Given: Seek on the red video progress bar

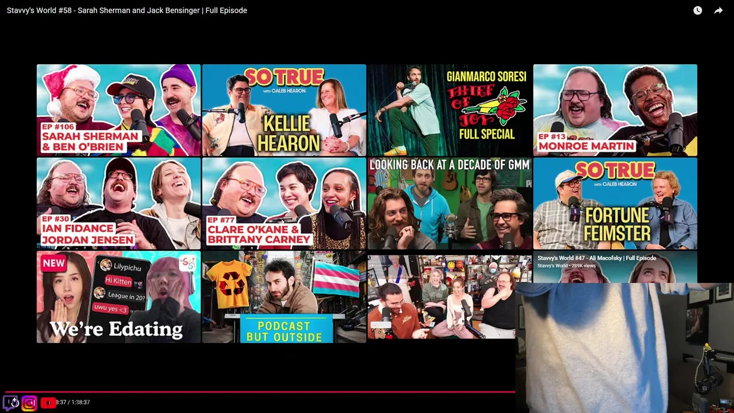Looking at the screenshot, I should (259, 392).
